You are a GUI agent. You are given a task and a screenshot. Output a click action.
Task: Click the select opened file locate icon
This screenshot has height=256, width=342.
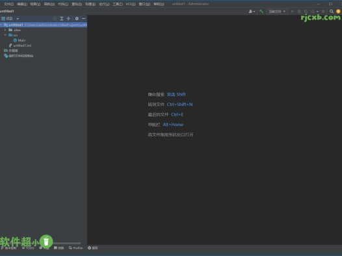55,19
